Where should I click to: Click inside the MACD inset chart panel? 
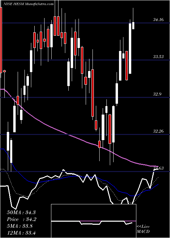[93, 221]
